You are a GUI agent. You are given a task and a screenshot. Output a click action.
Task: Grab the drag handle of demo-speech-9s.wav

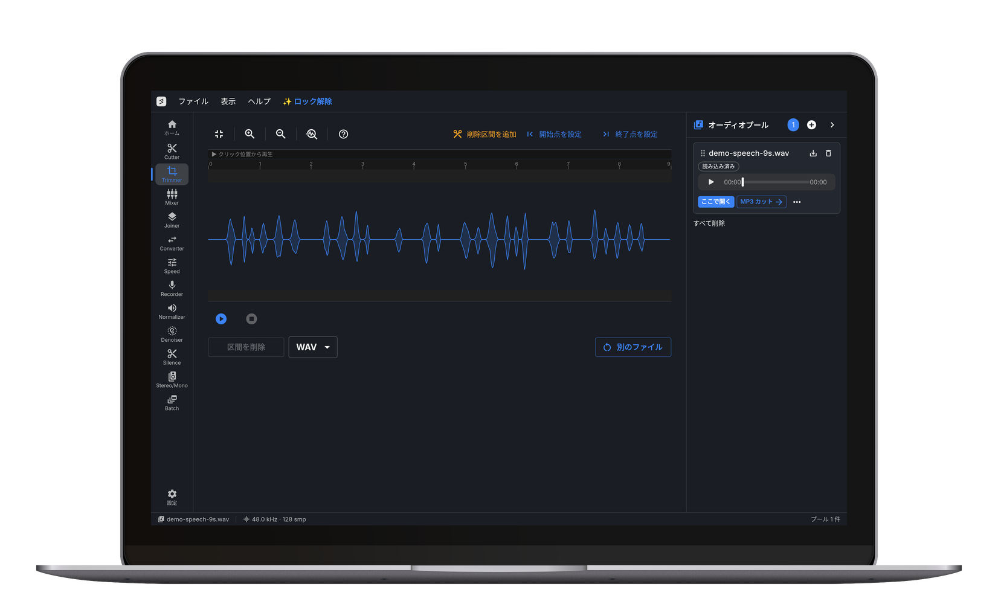tap(703, 153)
